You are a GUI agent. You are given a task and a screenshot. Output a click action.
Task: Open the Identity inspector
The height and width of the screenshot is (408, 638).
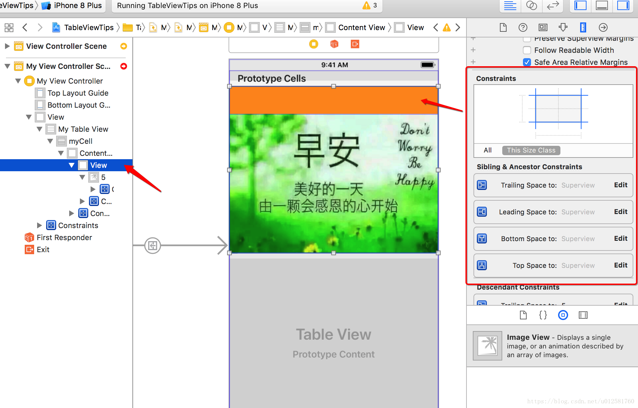[x=543, y=27]
